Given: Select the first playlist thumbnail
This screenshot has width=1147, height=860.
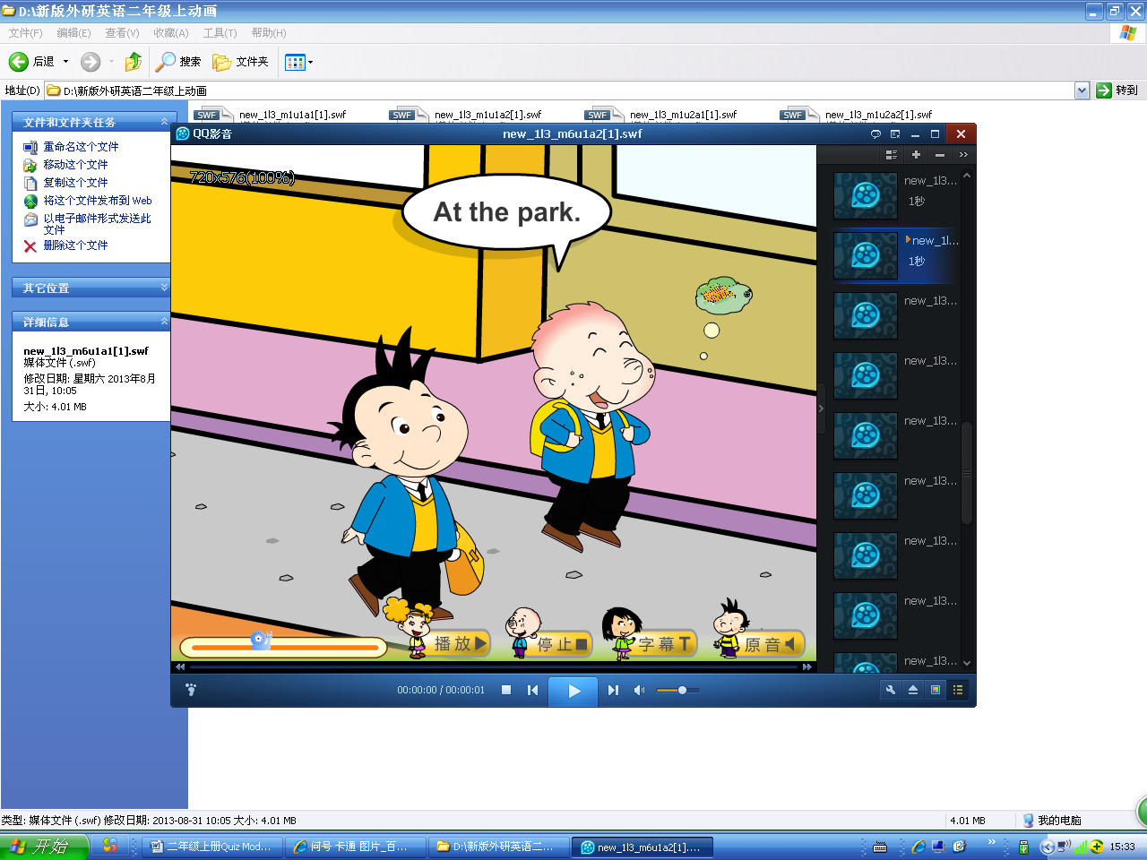Looking at the screenshot, I should point(866,195).
